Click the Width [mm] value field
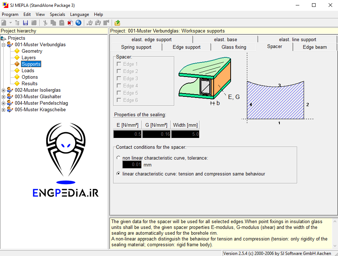The image size is (338, 256). pyautogui.click(x=185, y=134)
